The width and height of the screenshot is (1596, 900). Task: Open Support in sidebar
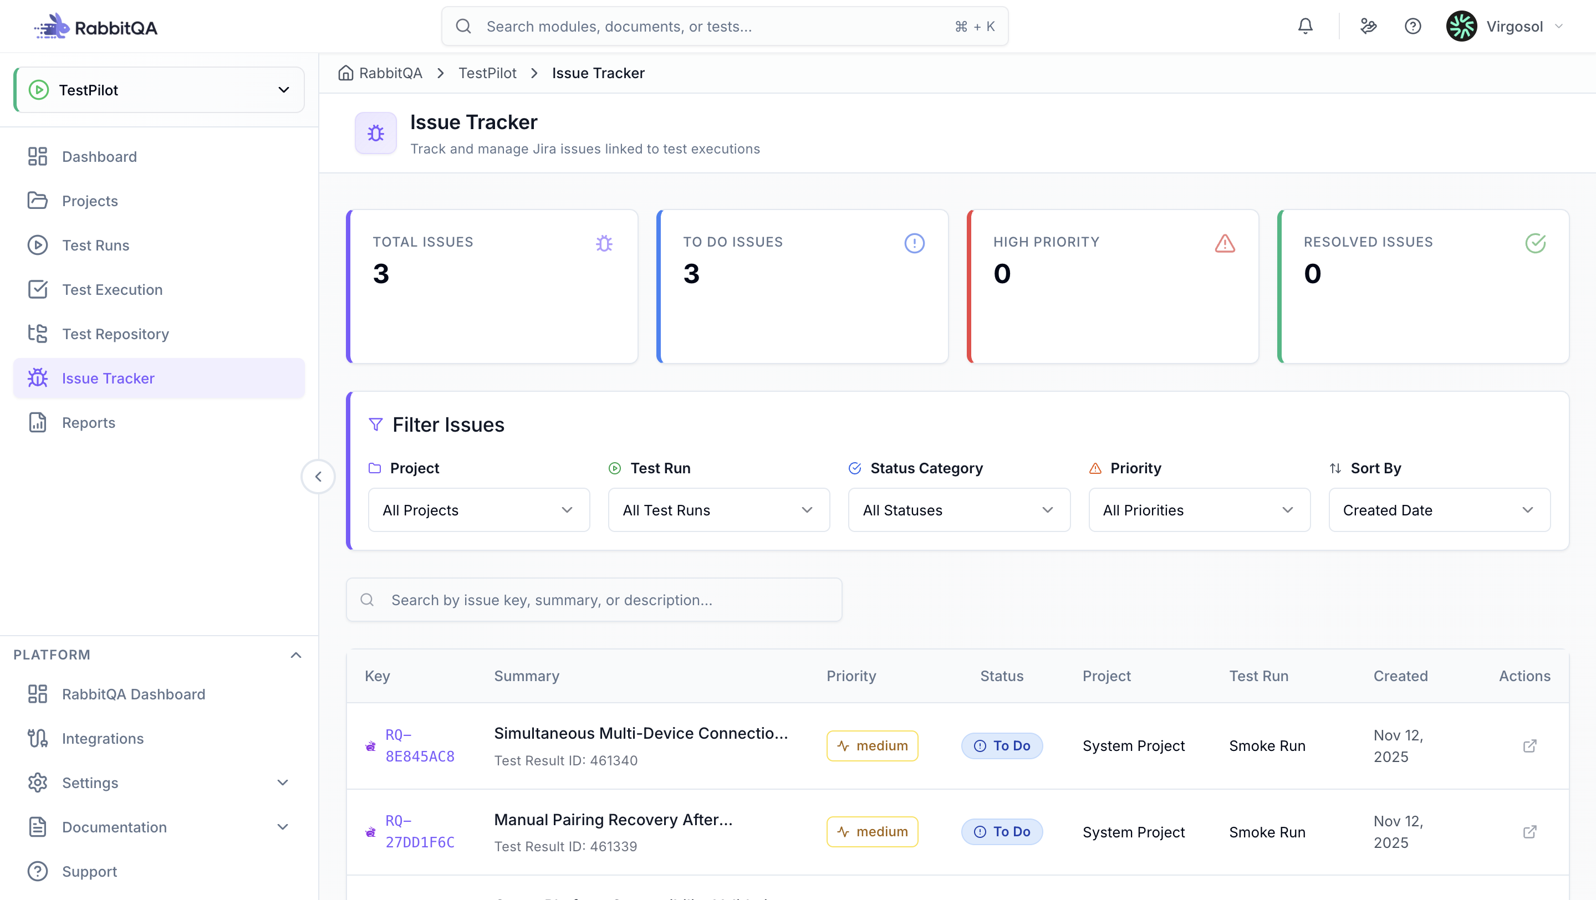(159, 872)
